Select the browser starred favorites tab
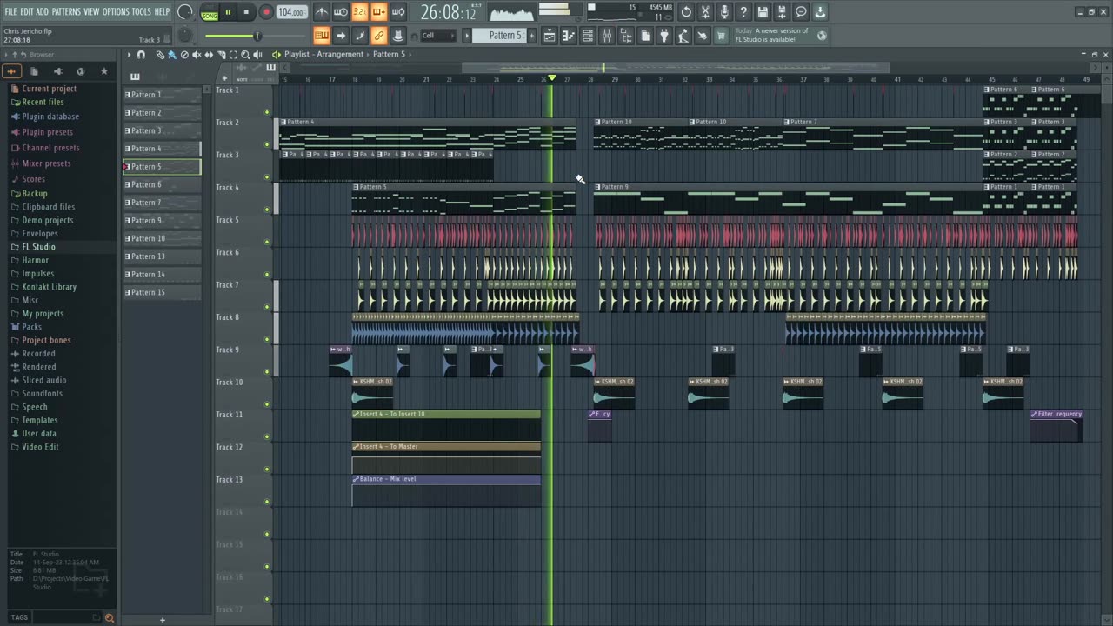 click(x=104, y=71)
